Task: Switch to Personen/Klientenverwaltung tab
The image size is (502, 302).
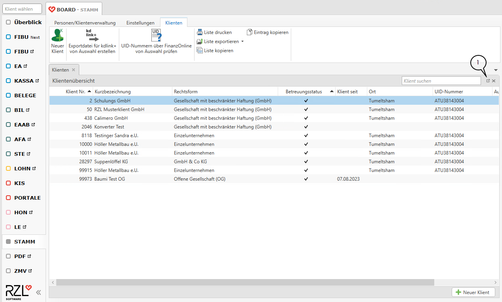Action: 85,23
